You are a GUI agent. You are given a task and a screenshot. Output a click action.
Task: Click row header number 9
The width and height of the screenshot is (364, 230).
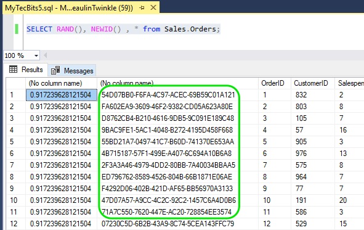pyautogui.click(x=15, y=189)
